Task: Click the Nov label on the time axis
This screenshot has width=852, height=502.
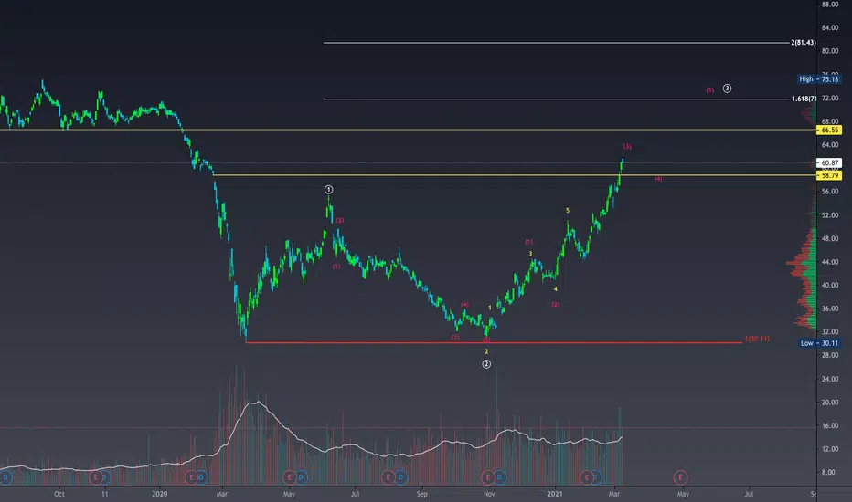Action: click(x=489, y=494)
